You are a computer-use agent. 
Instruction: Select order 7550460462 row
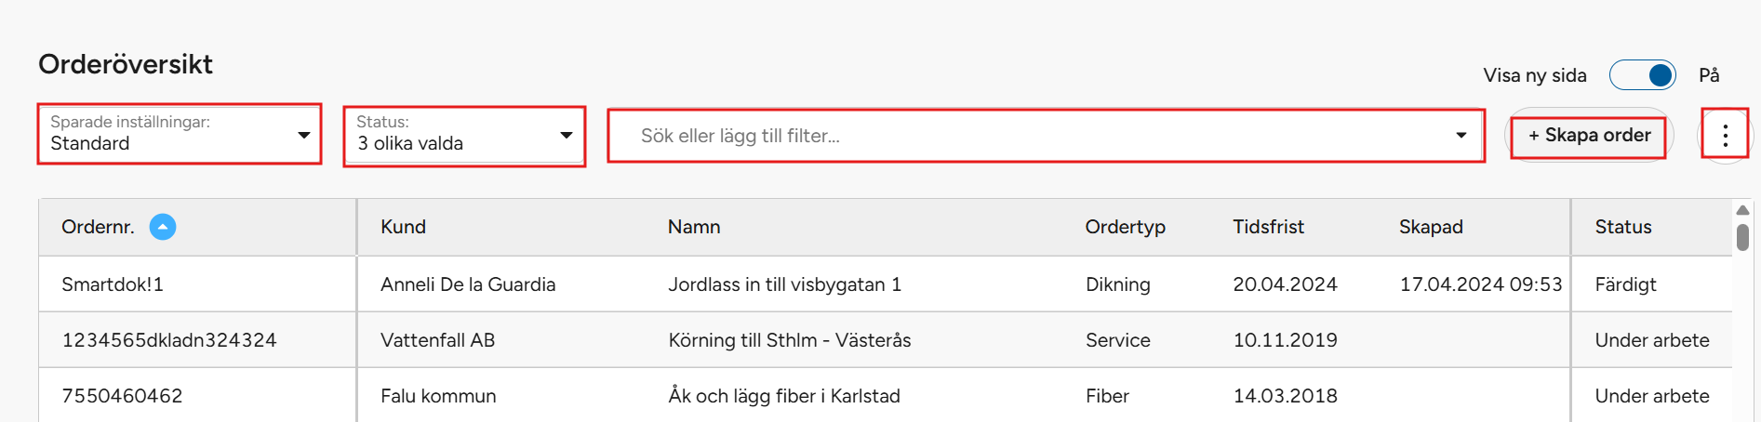(x=122, y=396)
